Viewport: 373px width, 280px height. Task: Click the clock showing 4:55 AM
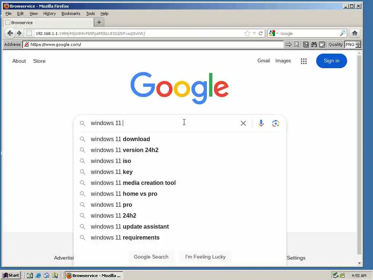pos(359,276)
